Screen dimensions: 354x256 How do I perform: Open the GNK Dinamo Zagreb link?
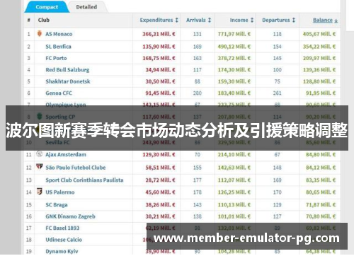(x=71, y=216)
